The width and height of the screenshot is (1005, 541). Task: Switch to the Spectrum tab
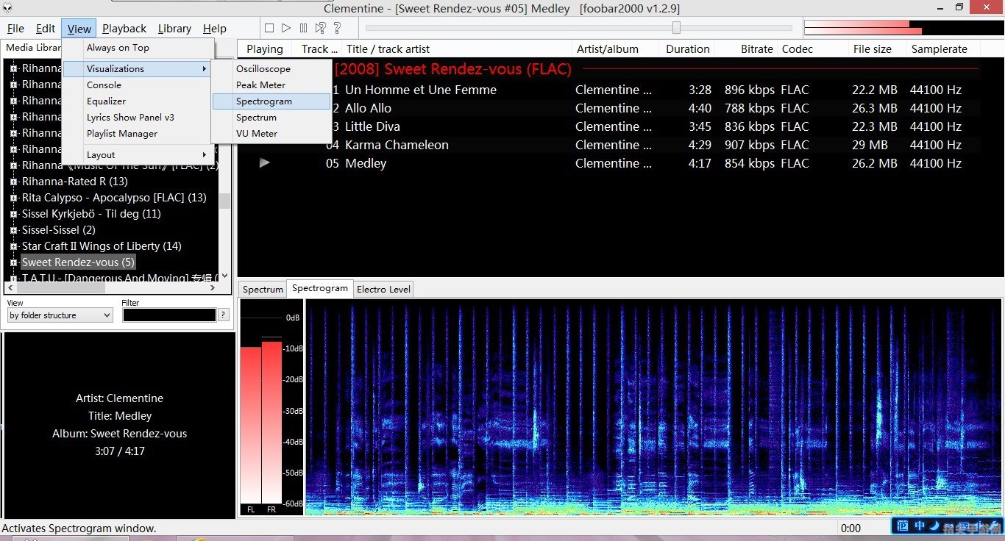(x=263, y=289)
